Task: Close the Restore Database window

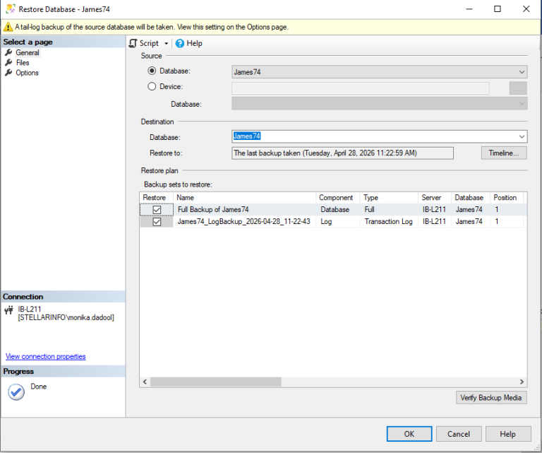Action: coord(526,9)
